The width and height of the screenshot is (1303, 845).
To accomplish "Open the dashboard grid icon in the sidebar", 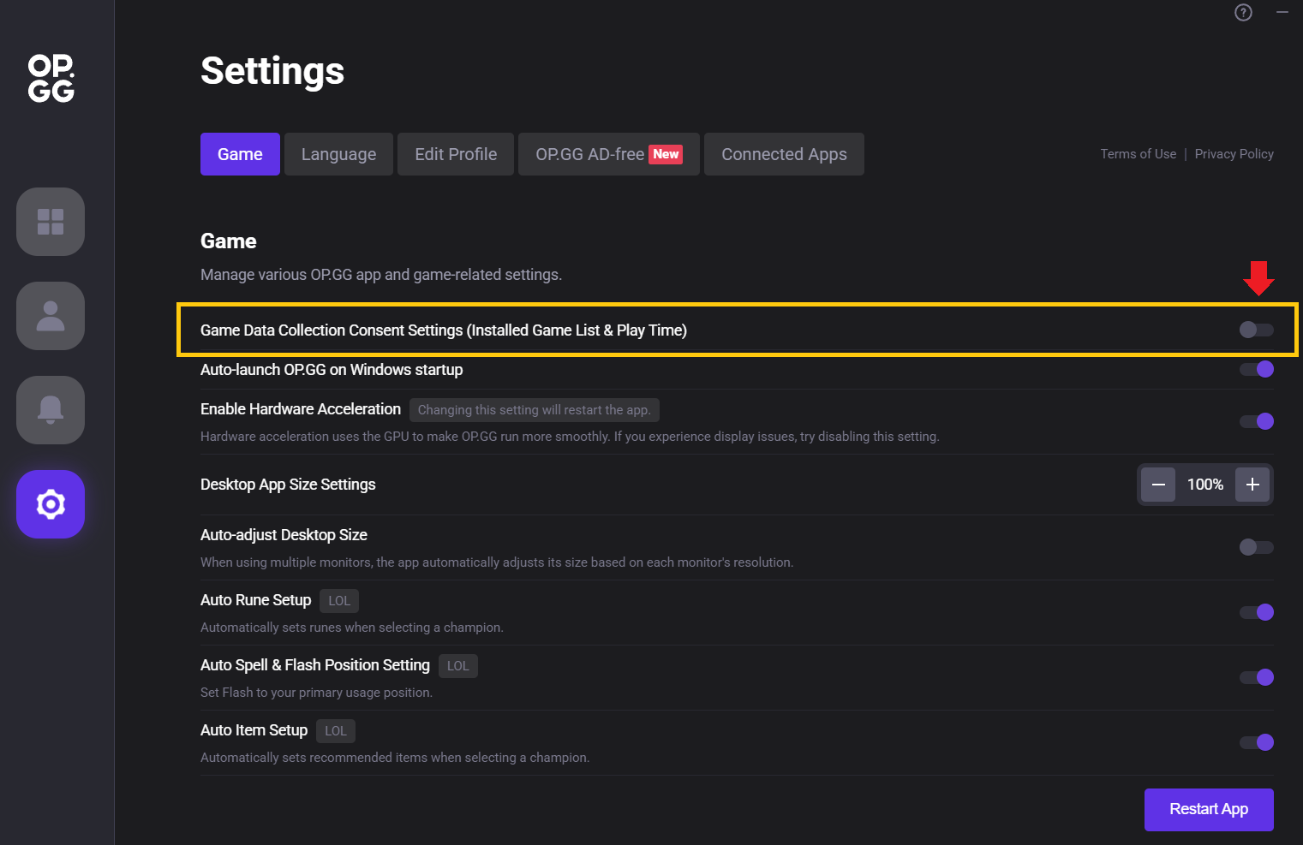I will [51, 222].
